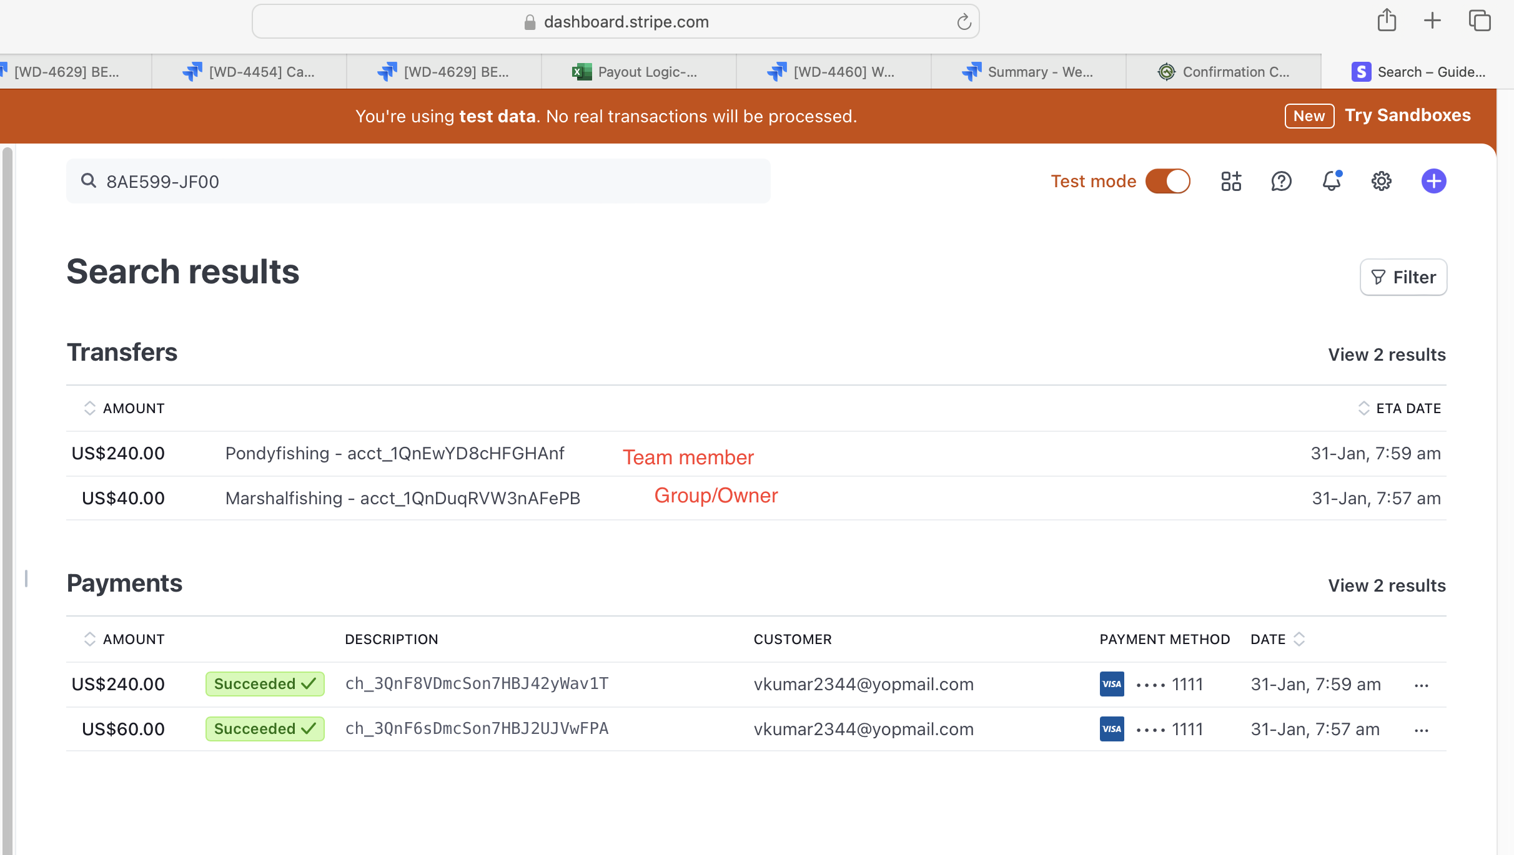The image size is (1514, 855).
Task: Click View 2 results for Transfers
Action: coord(1387,354)
